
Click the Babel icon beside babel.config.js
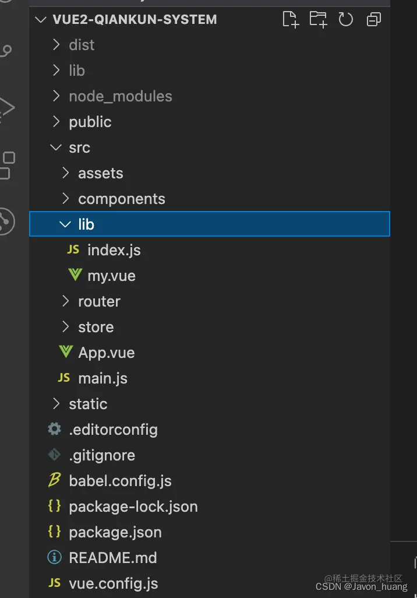pos(54,481)
